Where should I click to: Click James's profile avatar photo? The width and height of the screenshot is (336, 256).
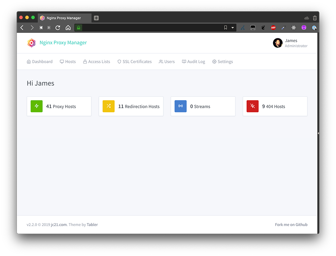pyautogui.click(x=278, y=43)
